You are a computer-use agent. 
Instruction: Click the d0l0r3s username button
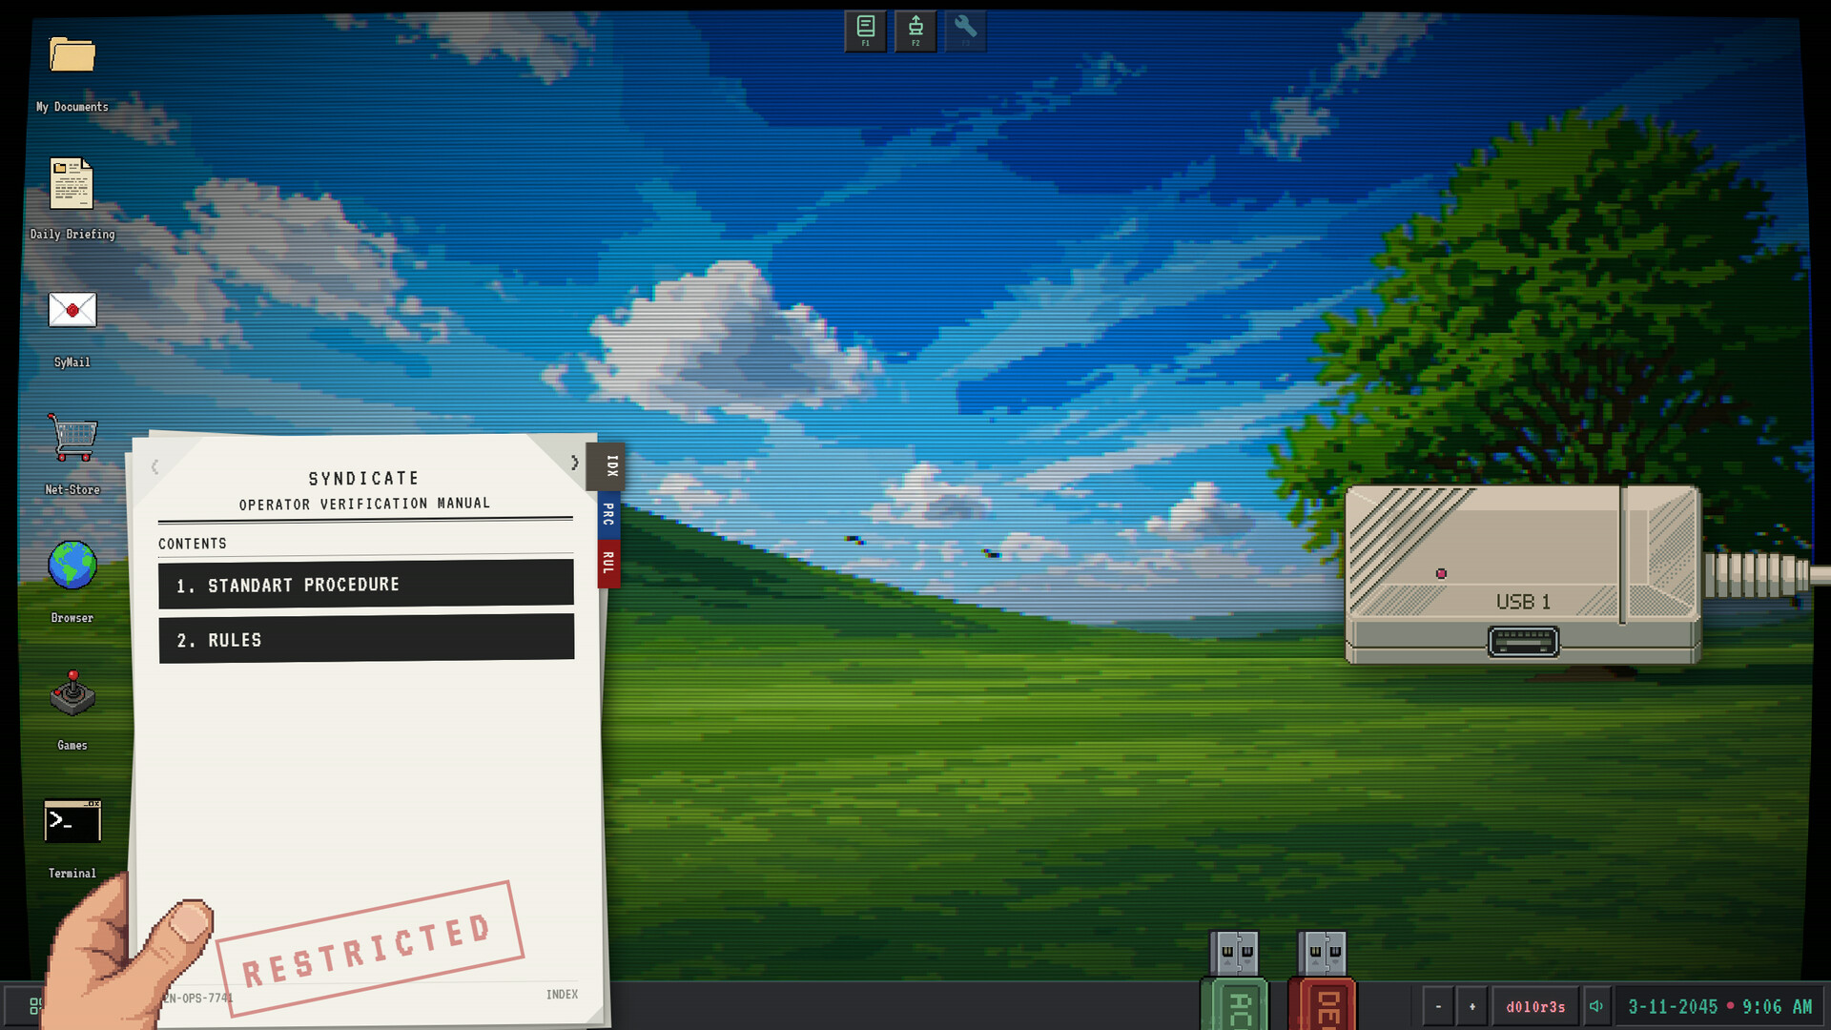[1535, 1006]
